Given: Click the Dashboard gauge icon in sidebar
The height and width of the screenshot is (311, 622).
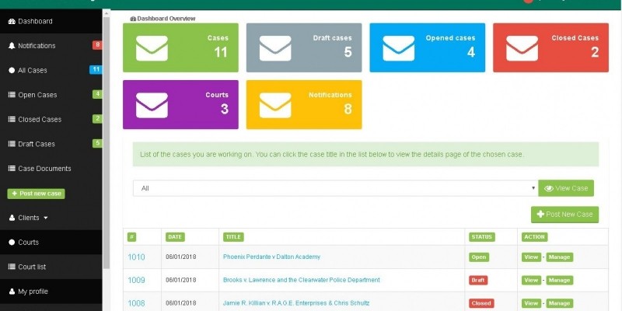Looking at the screenshot, I should [x=12, y=22].
